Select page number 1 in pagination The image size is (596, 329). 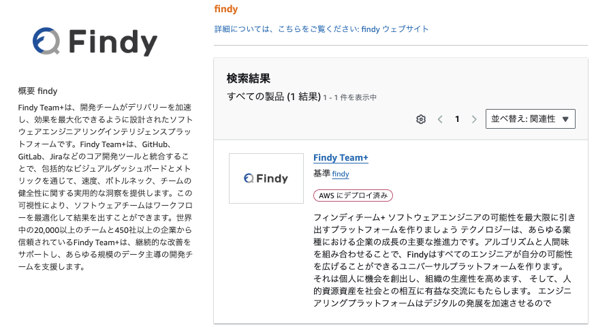(457, 119)
